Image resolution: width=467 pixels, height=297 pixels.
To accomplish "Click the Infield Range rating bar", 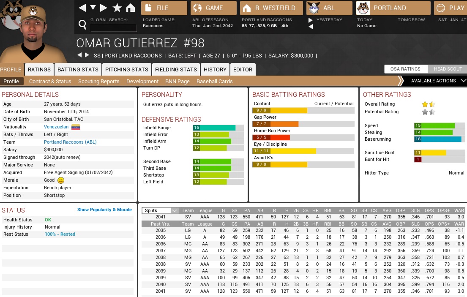I will pos(218,128).
